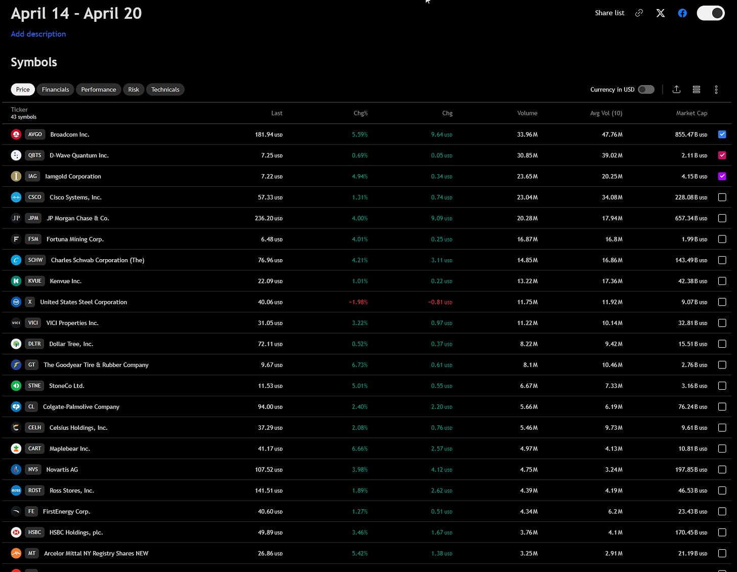Image resolution: width=737 pixels, height=572 pixels.
Task: Click the JP Morgan Chase logo icon
Action: point(16,218)
